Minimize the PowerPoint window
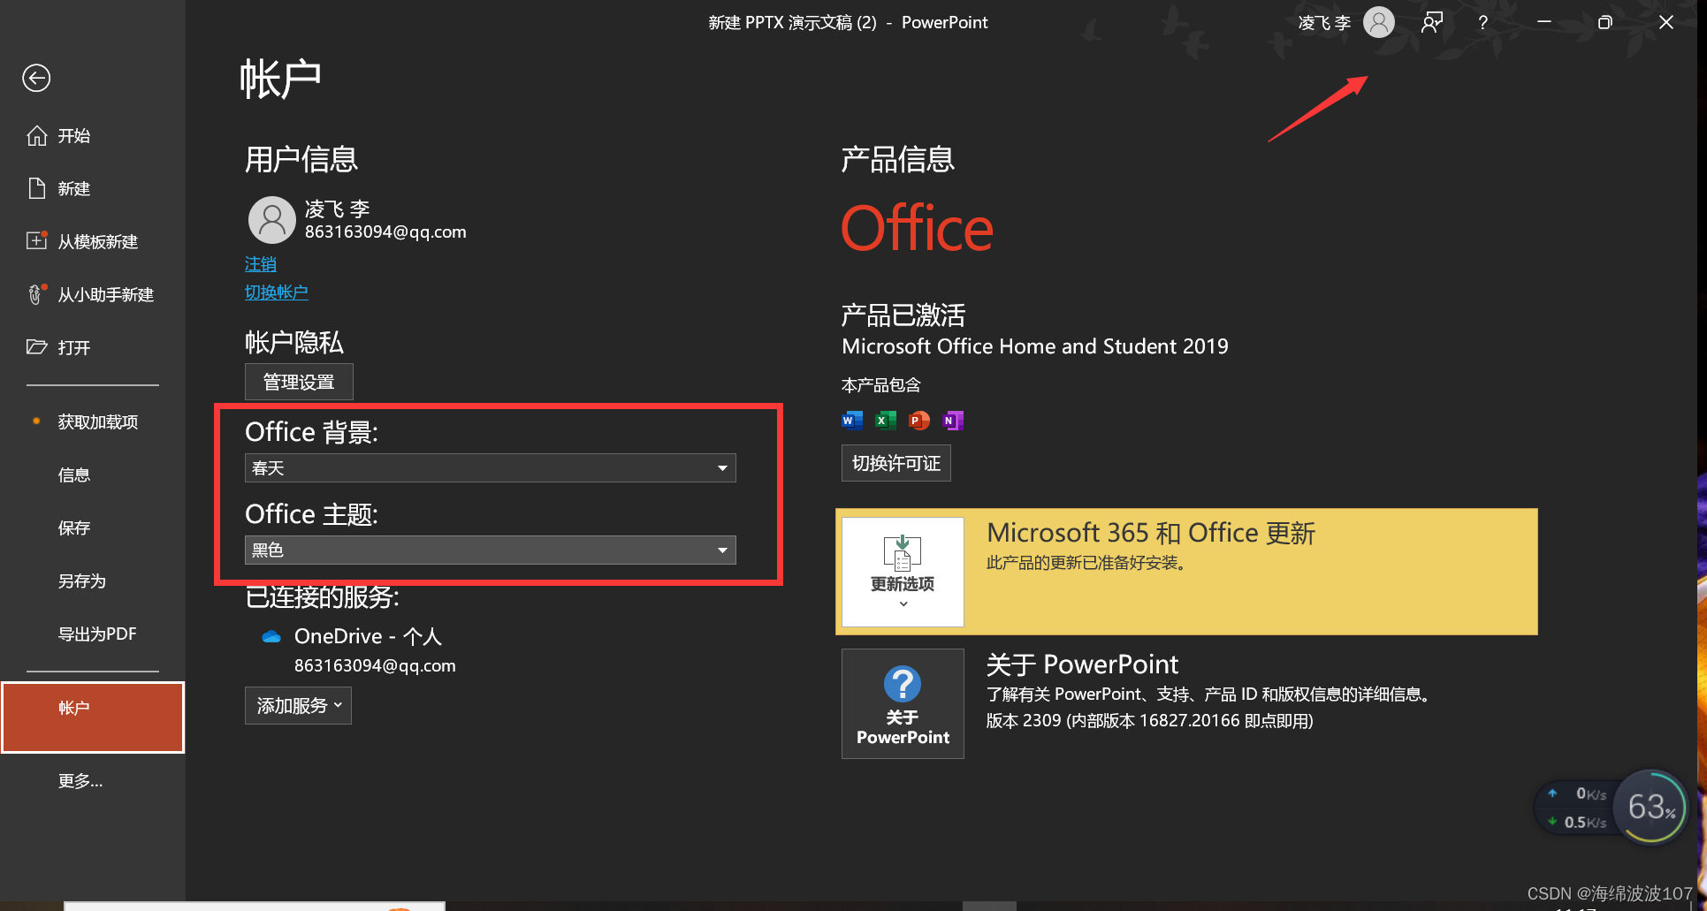Screen dimensions: 1707x911 tap(1544, 22)
